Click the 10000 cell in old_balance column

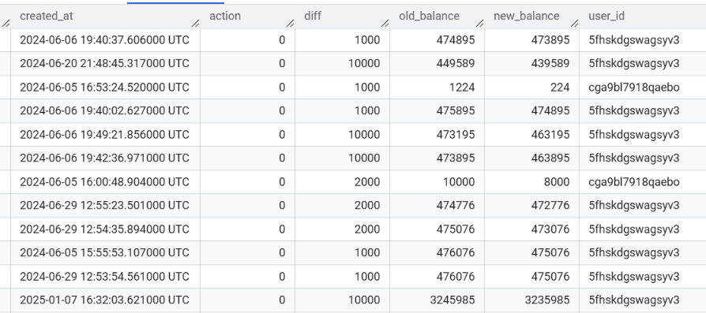click(x=458, y=181)
